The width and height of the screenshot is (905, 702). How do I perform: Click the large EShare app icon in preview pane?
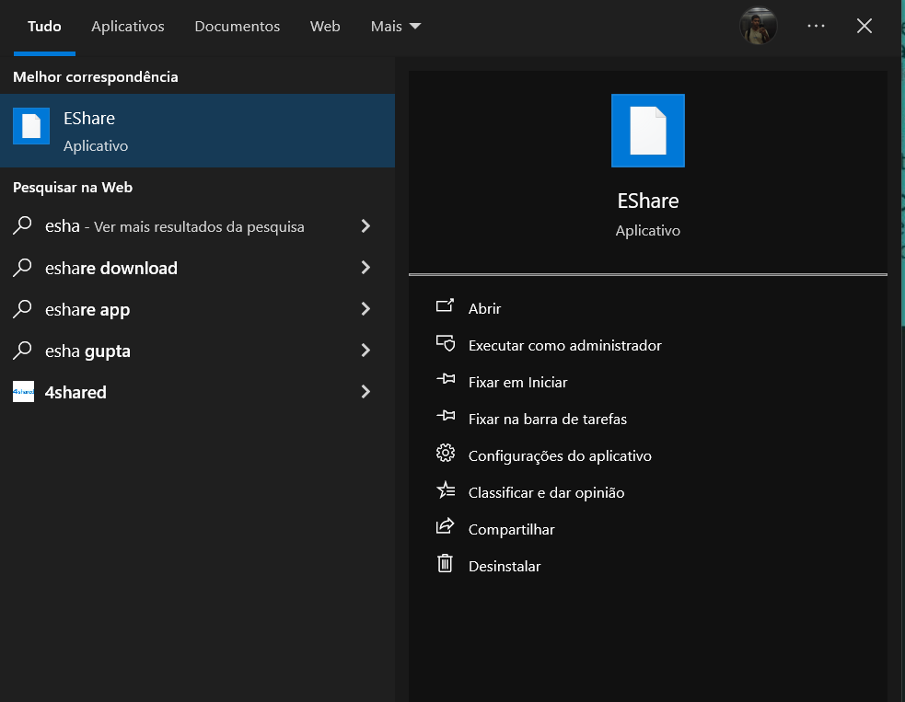(647, 131)
